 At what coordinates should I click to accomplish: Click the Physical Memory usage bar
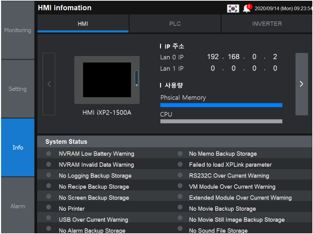221,105
